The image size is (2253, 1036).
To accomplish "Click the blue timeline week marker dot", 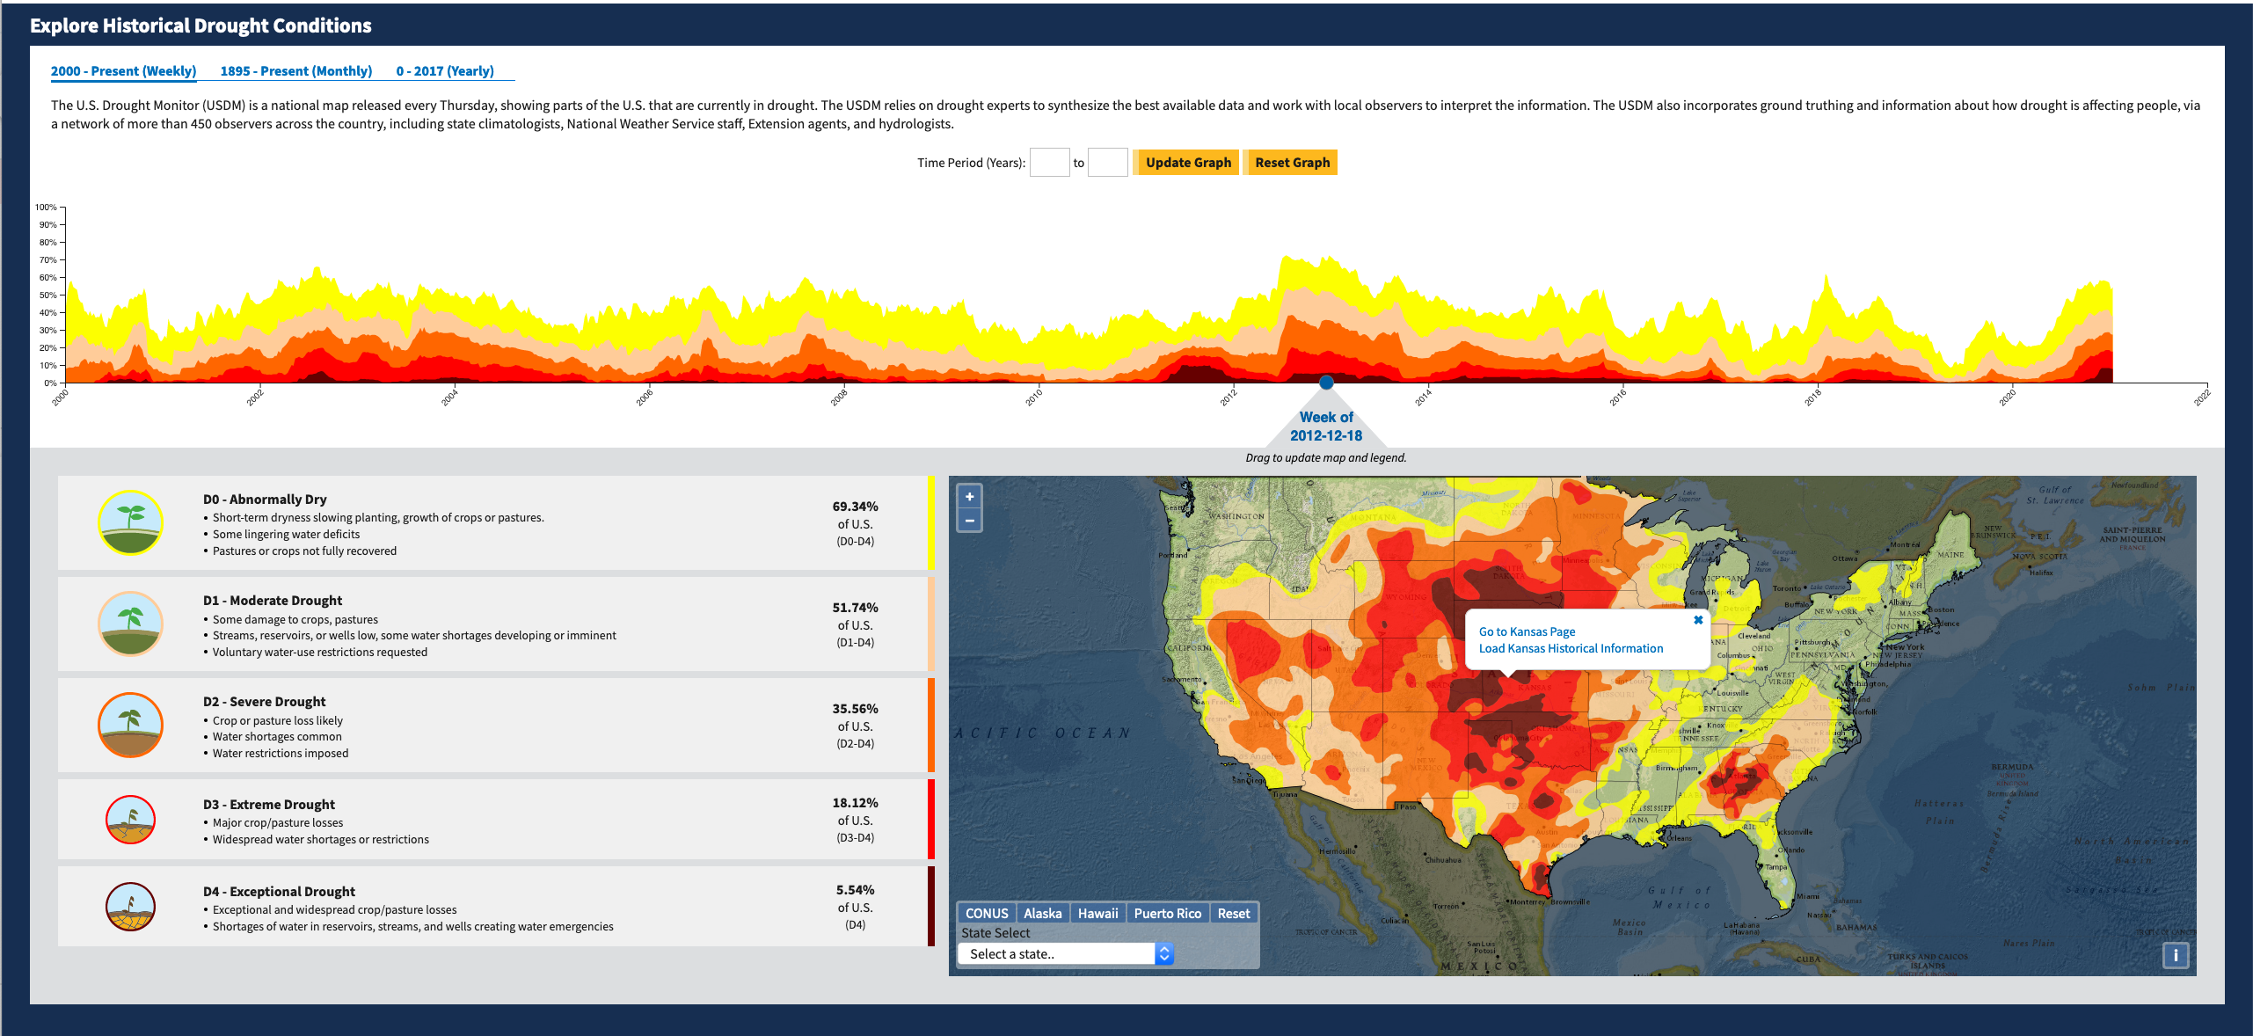I will [1326, 383].
